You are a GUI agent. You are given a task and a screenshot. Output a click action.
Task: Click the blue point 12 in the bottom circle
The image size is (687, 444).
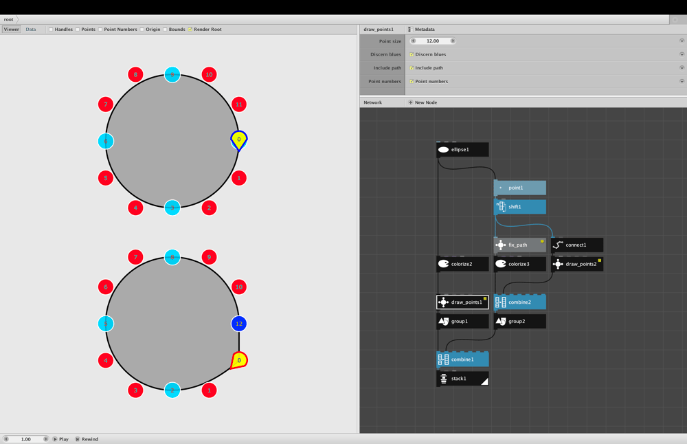pos(239,324)
